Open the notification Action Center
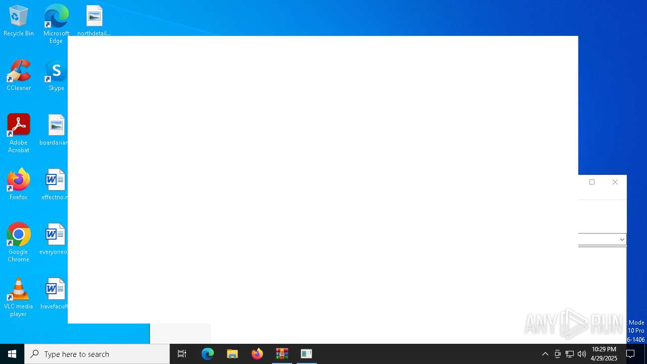Image resolution: width=647 pixels, height=364 pixels. pos(631,354)
